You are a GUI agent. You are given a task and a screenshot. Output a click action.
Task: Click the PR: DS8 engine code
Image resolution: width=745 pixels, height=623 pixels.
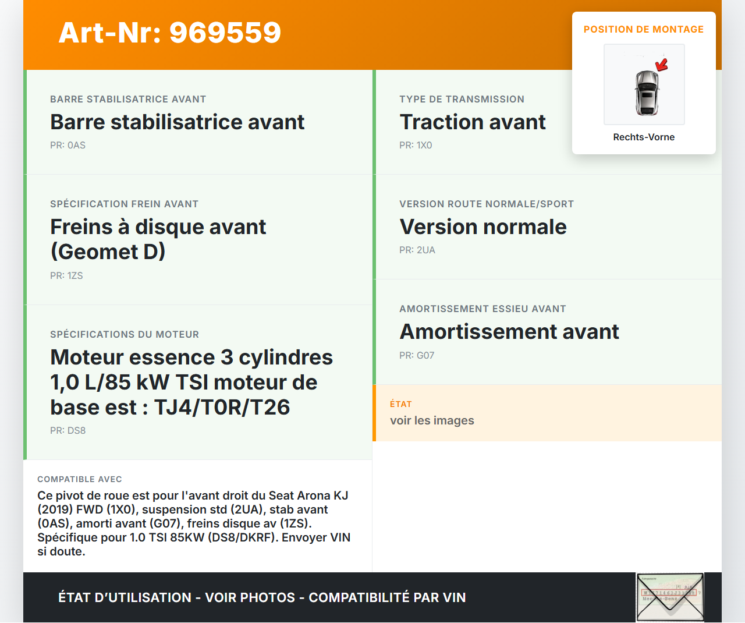pyautogui.click(x=68, y=431)
